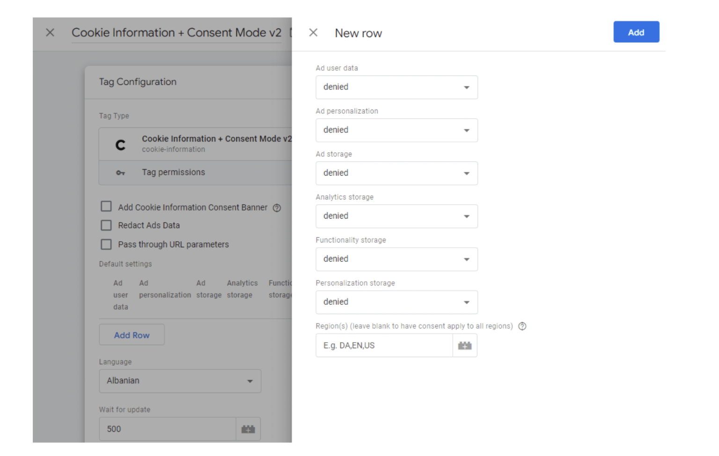Open the variable picker for Region(s) field
This screenshot has width=719, height=456.
click(x=464, y=345)
